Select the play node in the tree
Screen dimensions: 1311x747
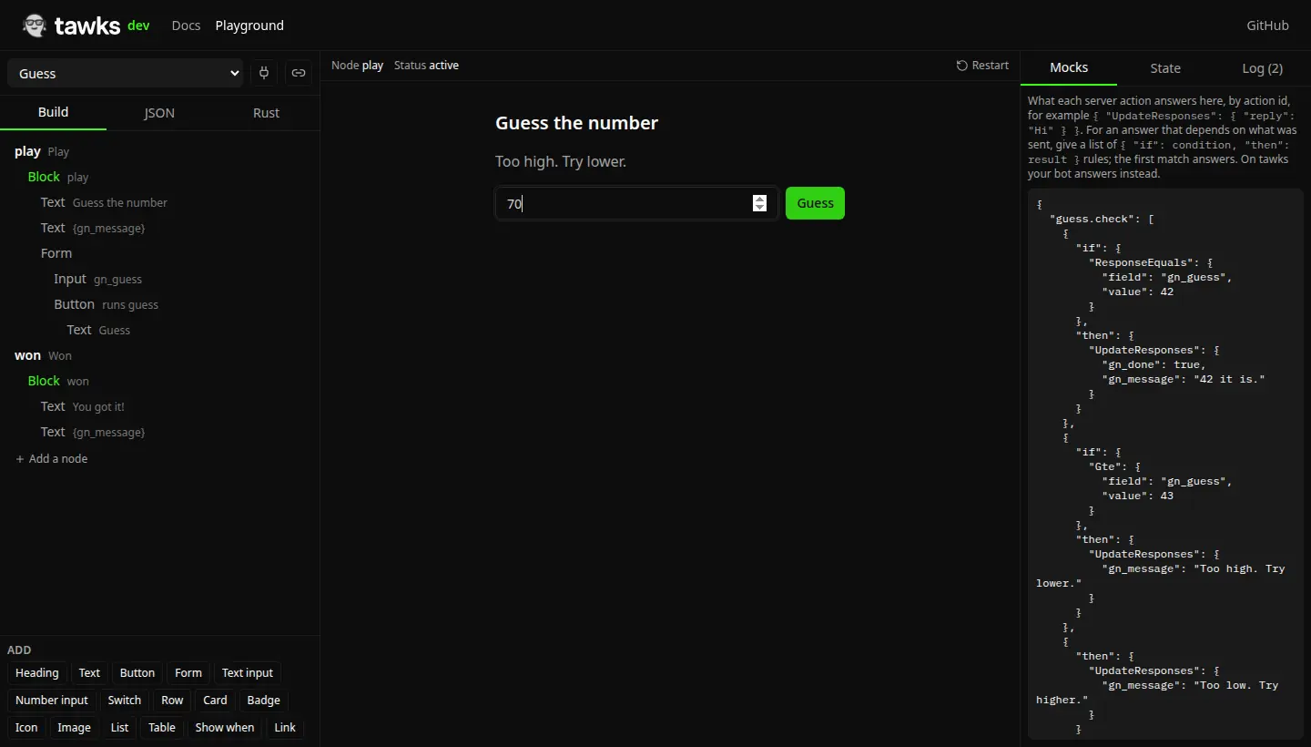[x=159, y=151]
